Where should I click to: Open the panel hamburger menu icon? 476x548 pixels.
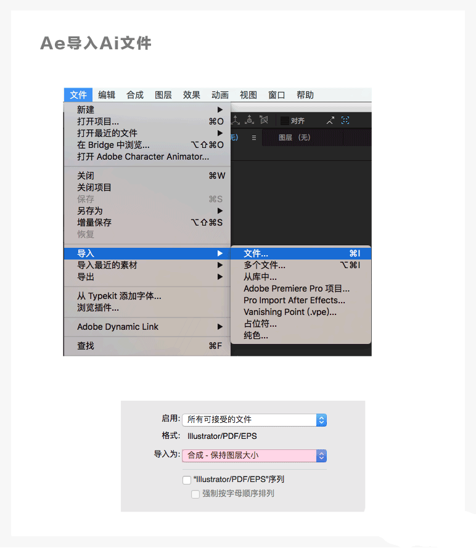click(254, 137)
